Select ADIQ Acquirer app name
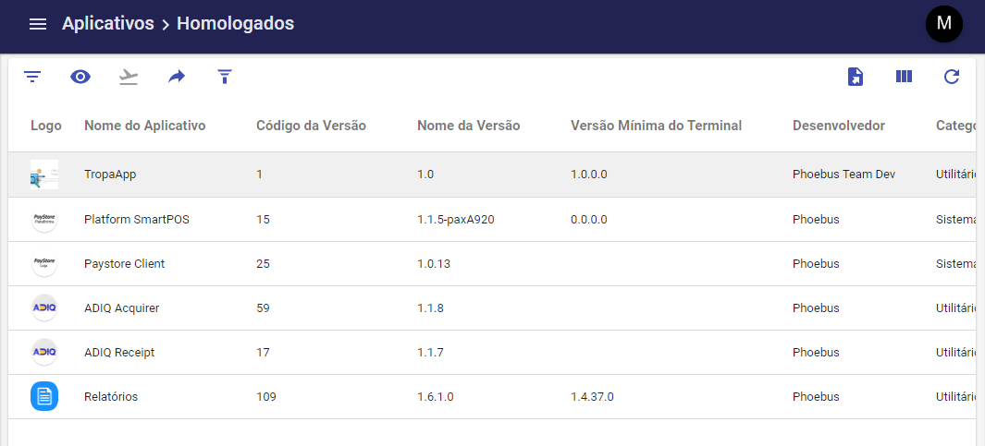This screenshot has width=985, height=446. pyautogui.click(x=122, y=308)
